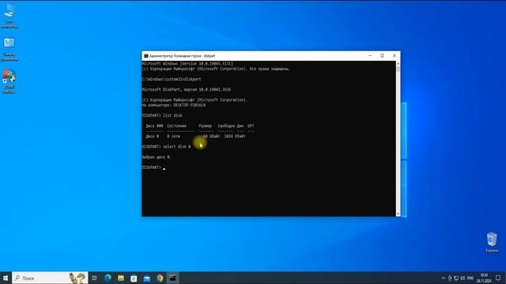Screen dimensions: 506x284
Task: Click the Command Prompt title bar system icon
Action: [x=145, y=56]
